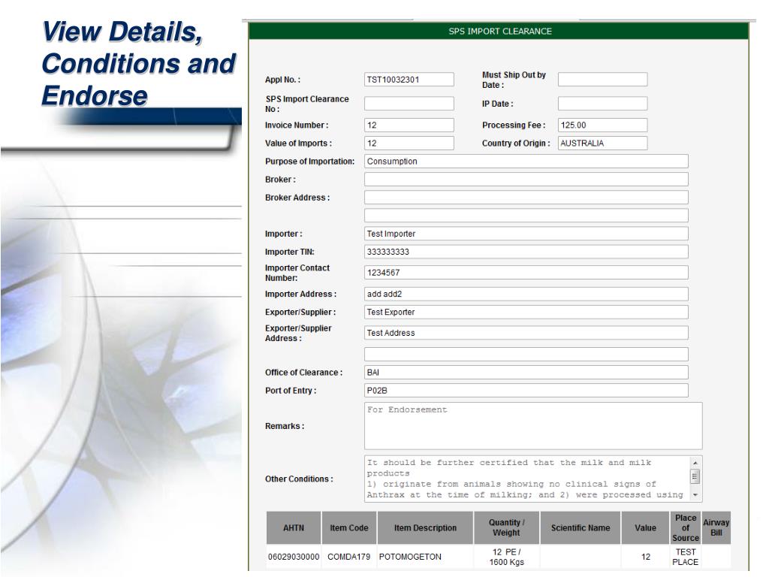Click the TEST PLACE source cell
The width and height of the screenshot is (769, 577).
pyautogui.click(x=686, y=557)
